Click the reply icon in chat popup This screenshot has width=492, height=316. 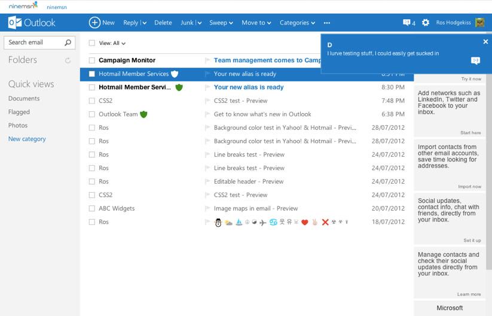click(475, 61)
